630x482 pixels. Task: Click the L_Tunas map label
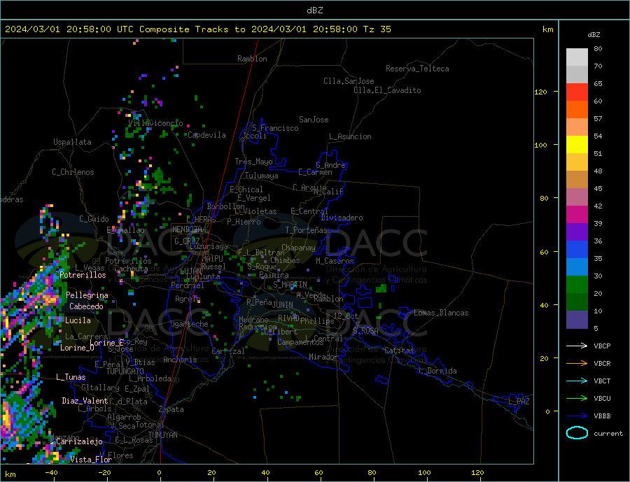pos(71,377)
